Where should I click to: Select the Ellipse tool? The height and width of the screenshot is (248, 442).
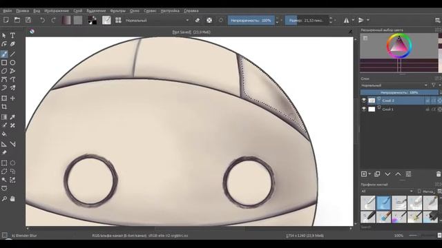(12, 63)
